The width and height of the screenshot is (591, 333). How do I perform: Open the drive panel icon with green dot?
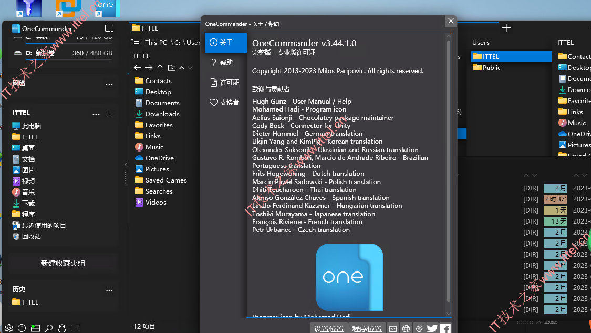35,328
